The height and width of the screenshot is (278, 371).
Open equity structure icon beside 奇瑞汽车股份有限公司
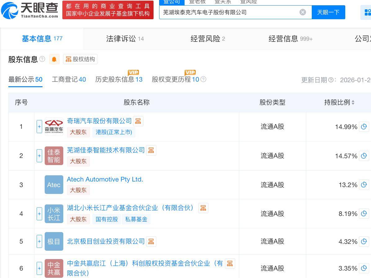pyautogui.click(x=138, y=121)
